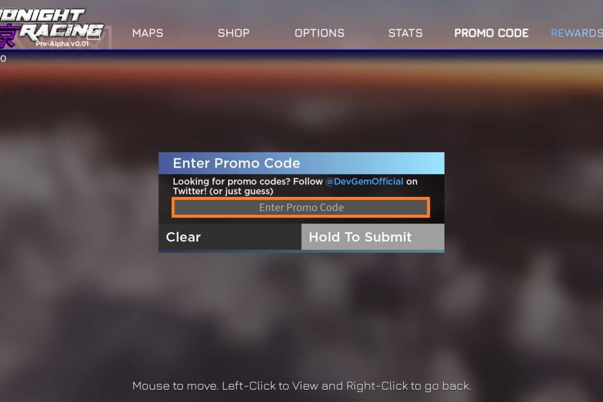Switch to the REWARDS tab
The height and width of the screenshot is (402, 603).
click(577, 33)
